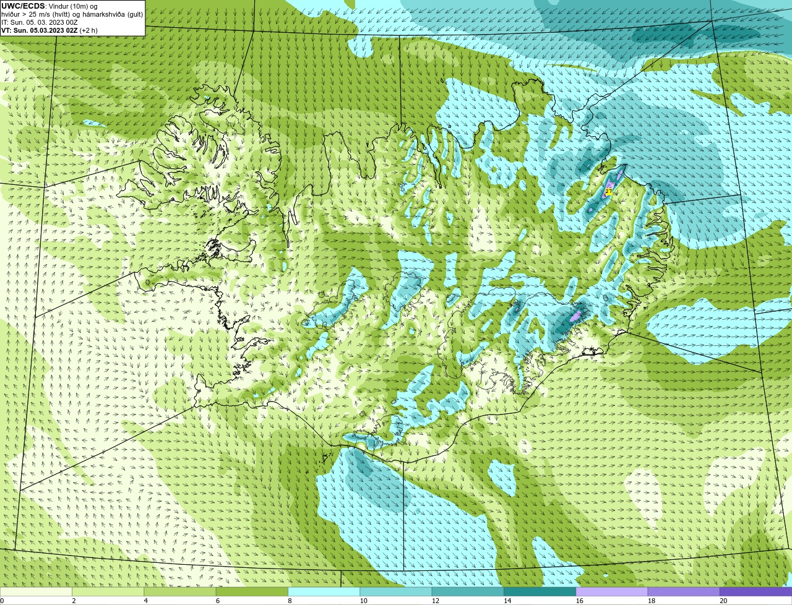Screen dimensions: 792x605
Task: Click the 18–20 m/s purple legend swatch
Action: 684,591
